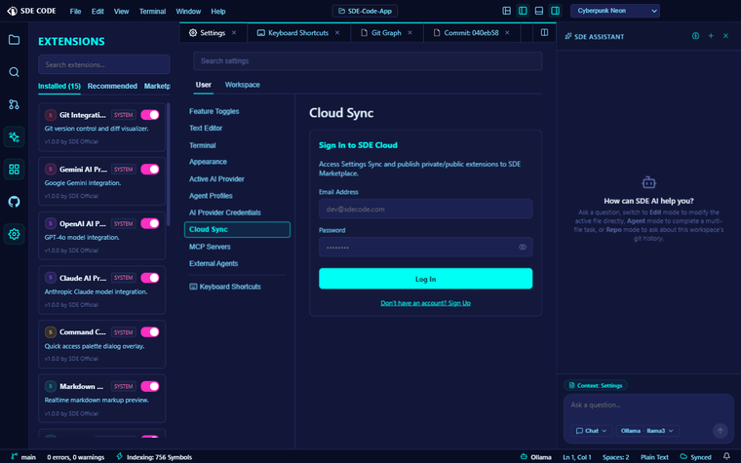741x463 pixels.
Task: Open the Search icon in activity bar
Action: click(x=15, y=72)
